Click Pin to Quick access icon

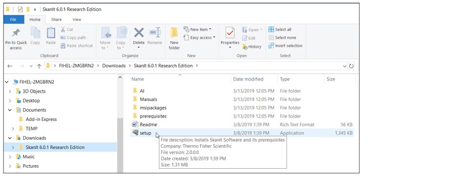16,33
